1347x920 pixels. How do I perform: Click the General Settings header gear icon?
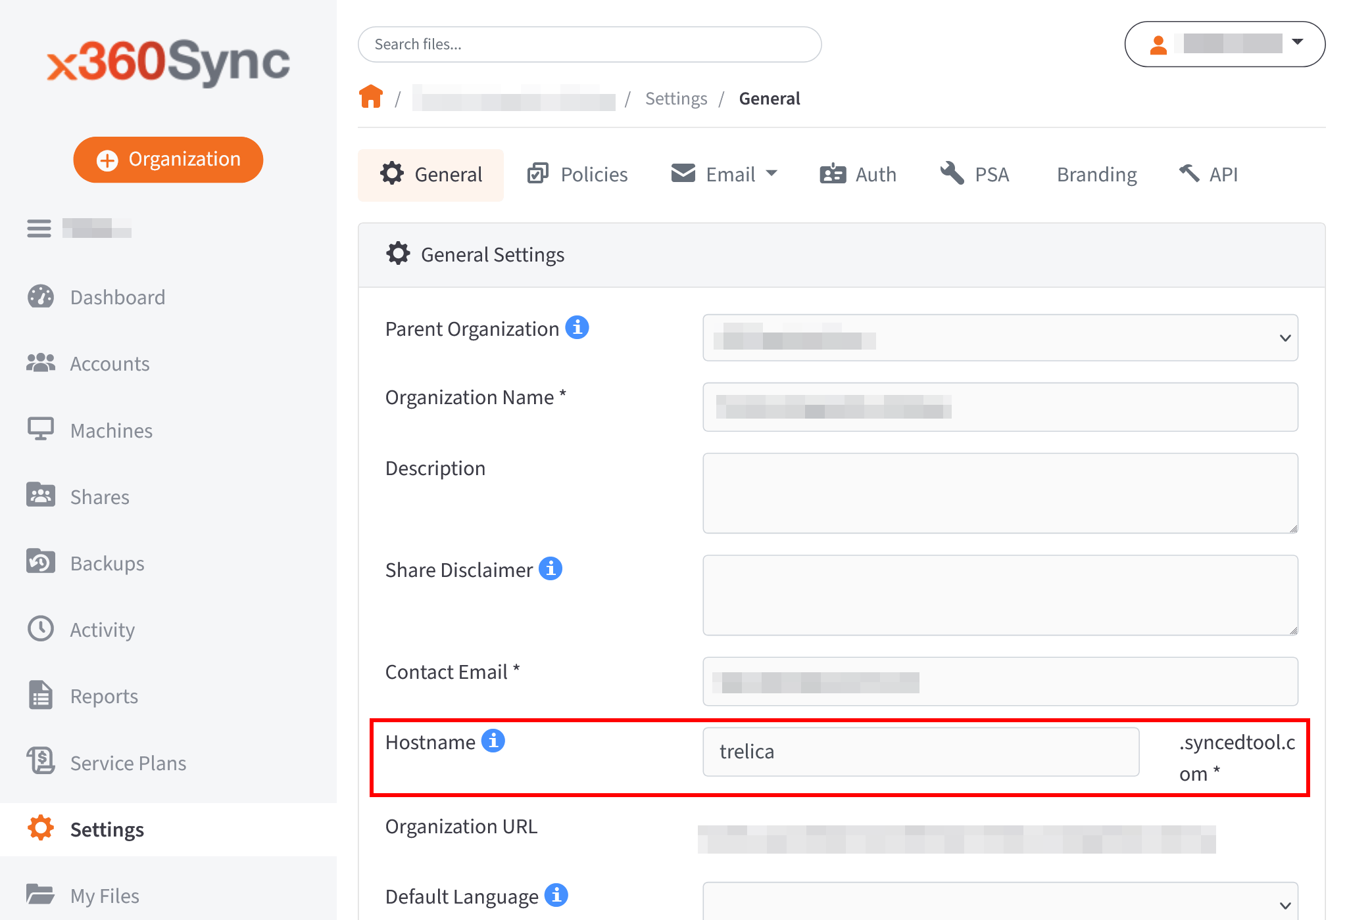[398, 254]
